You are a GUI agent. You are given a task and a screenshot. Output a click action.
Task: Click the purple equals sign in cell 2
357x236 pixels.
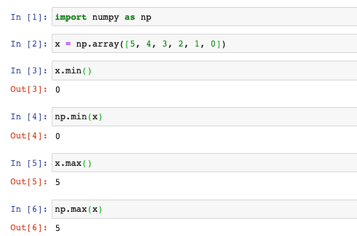coord(68,43)
